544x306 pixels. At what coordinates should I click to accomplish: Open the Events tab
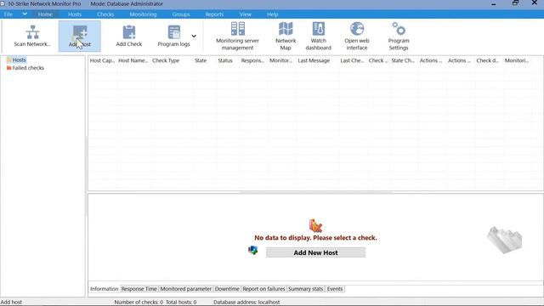point(335,289)
